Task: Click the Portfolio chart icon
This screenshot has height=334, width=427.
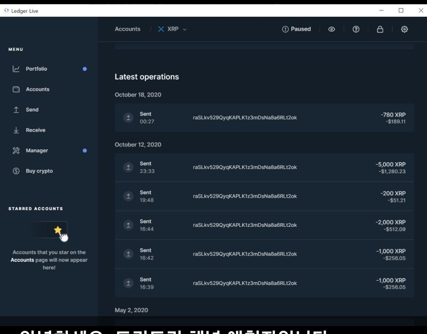Action: [16, 69]
